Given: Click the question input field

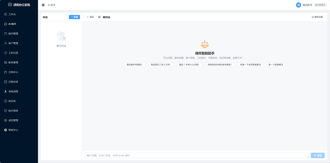Looking at the screenshot, I should click(x=197, y=156).
